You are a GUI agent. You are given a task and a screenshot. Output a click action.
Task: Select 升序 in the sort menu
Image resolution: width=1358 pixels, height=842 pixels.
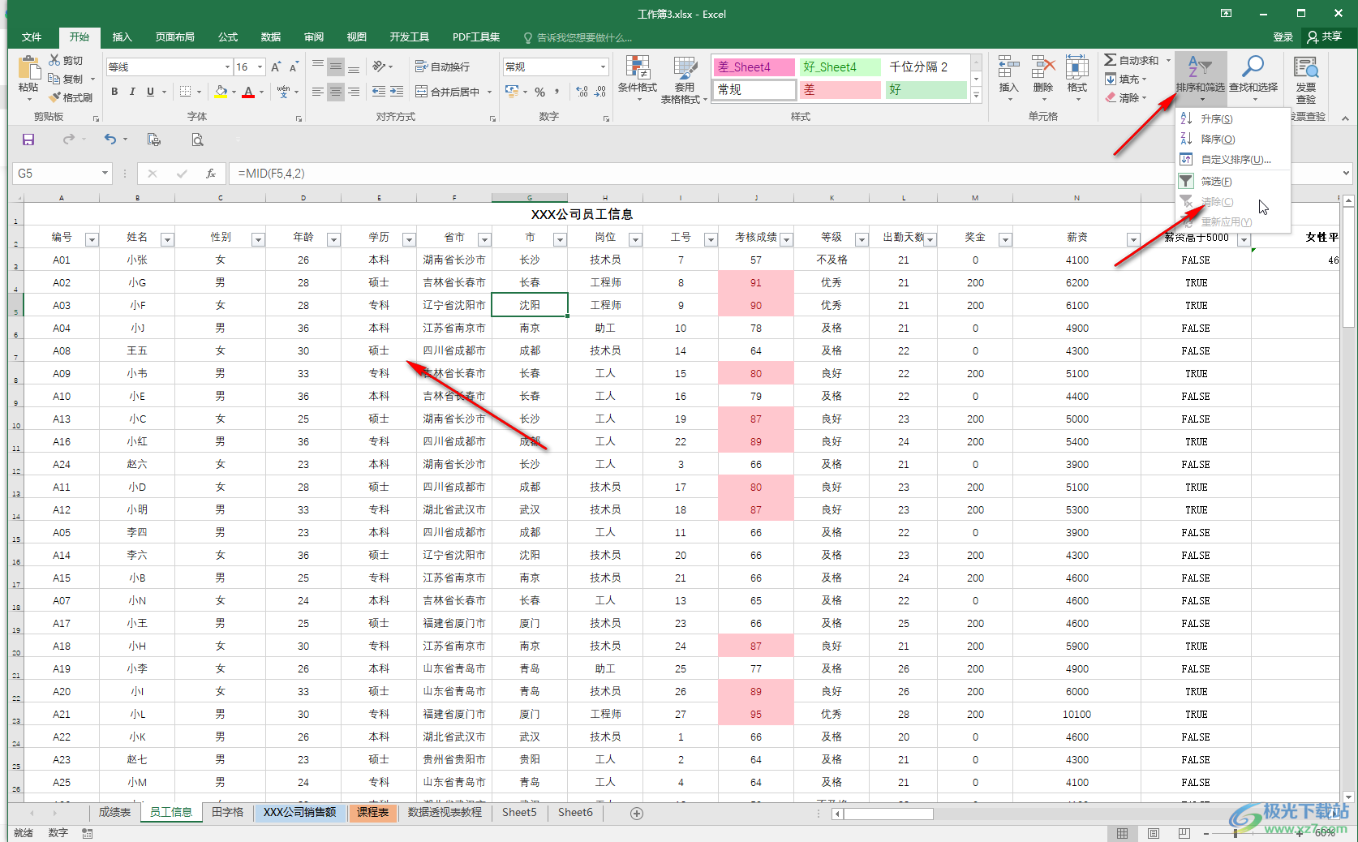(x=1232, y=118)
